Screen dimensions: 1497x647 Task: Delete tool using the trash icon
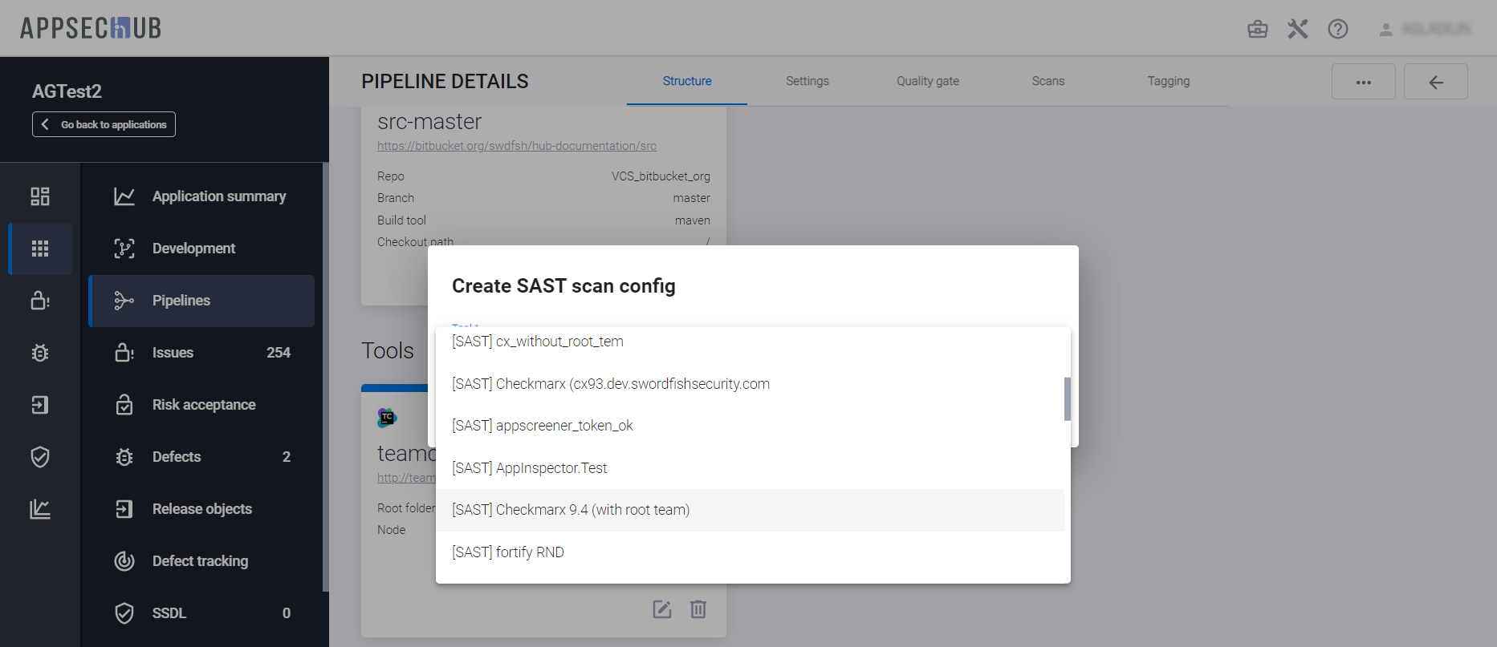tap(698, 609)
